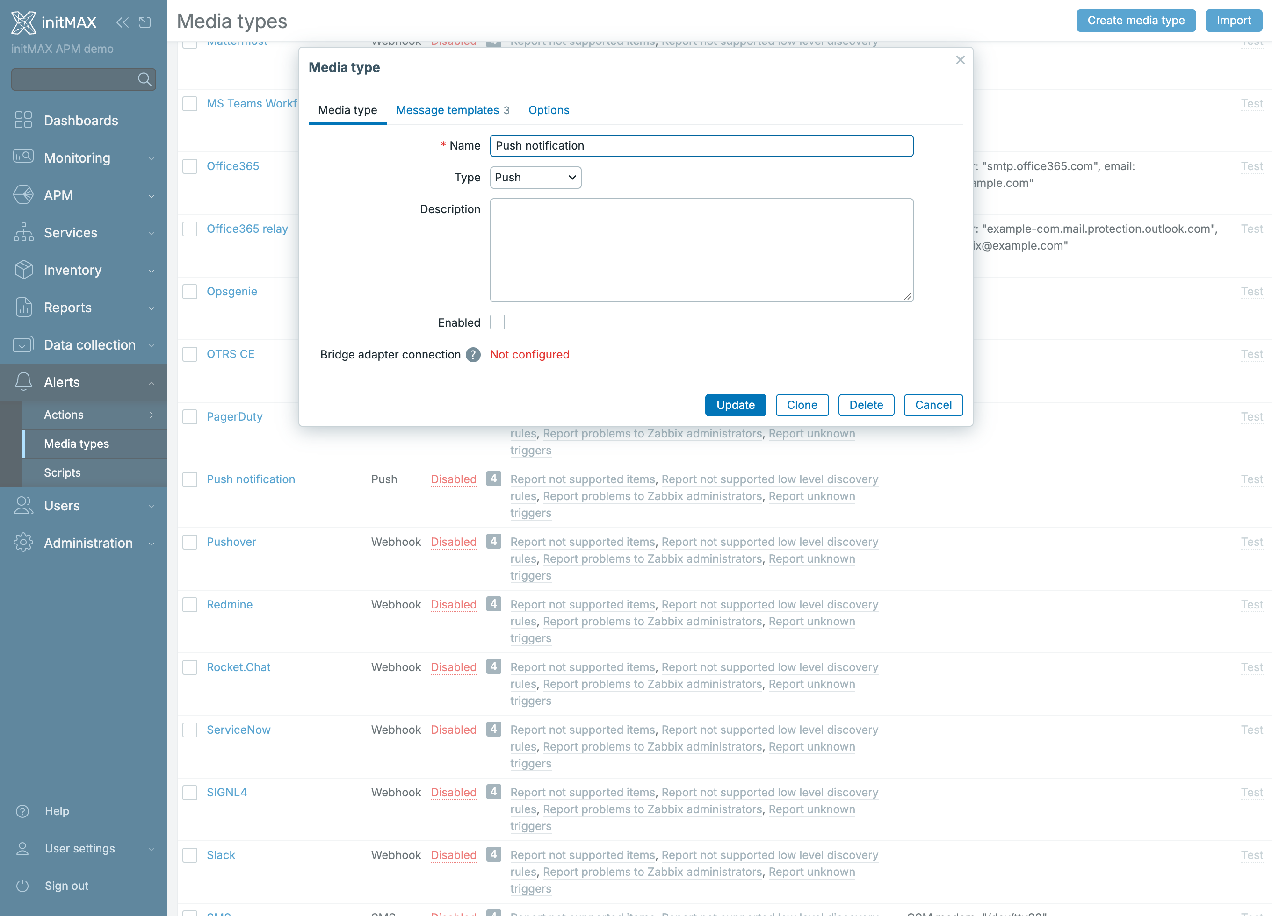Enable the media type checkbox
1272x916 pixels.
pyautogui.click(x=497, y=322)
